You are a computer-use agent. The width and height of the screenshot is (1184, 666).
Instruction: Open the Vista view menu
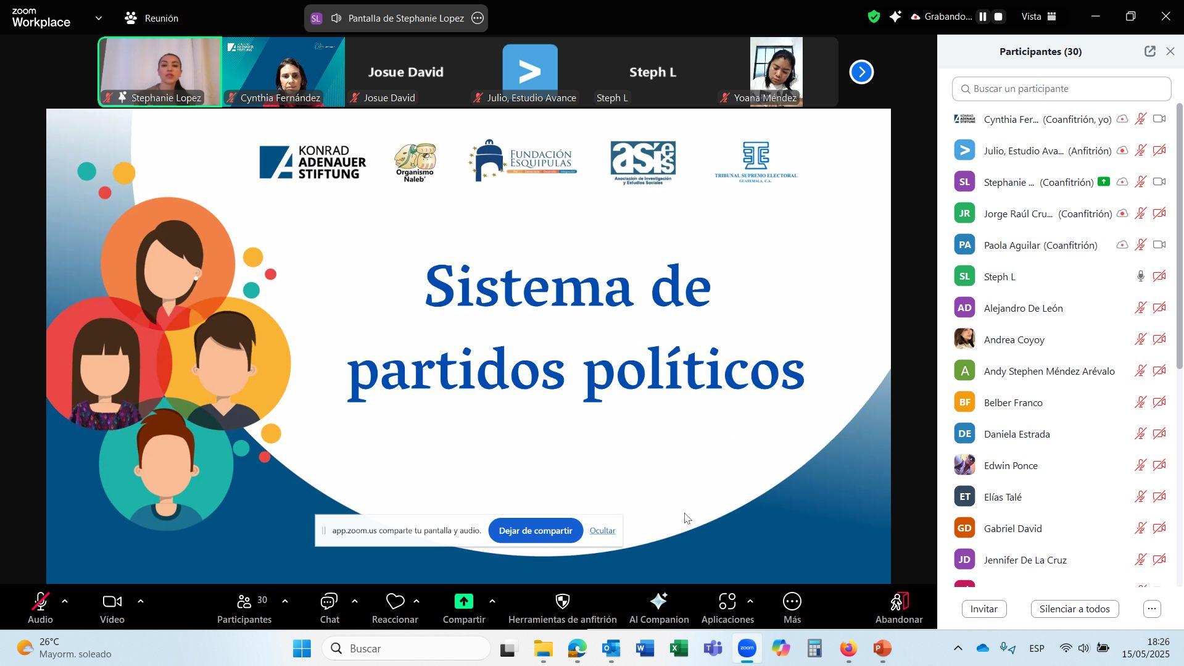tap(1039, 17)
